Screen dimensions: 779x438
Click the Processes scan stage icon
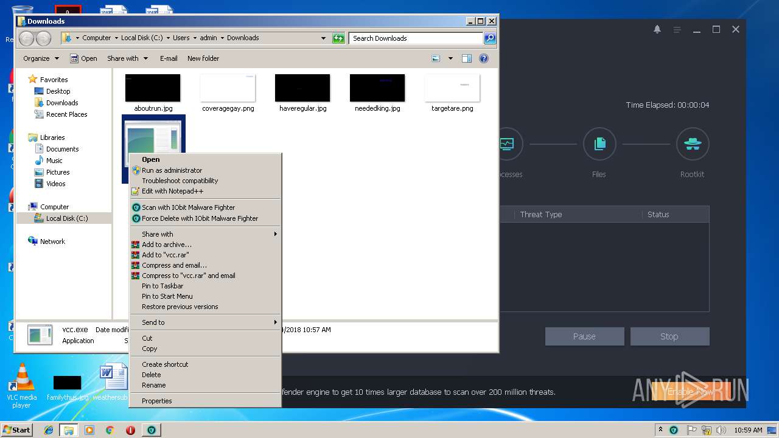coord(508,144)
